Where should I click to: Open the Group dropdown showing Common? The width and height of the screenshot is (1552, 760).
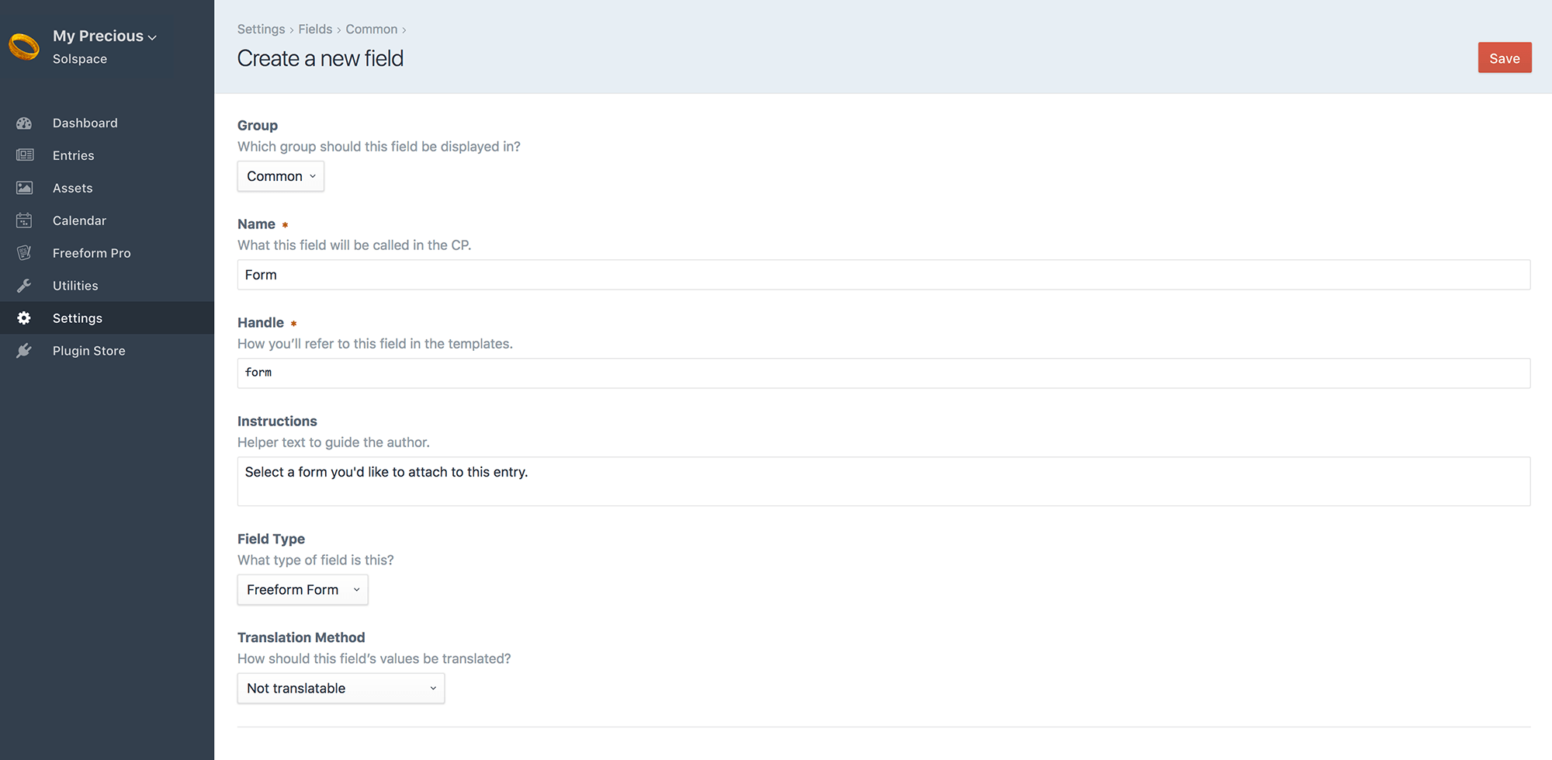click(280, 176)
